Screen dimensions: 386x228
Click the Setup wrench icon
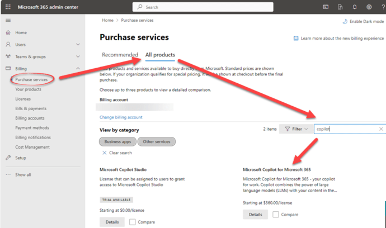(x=8, y=158)
